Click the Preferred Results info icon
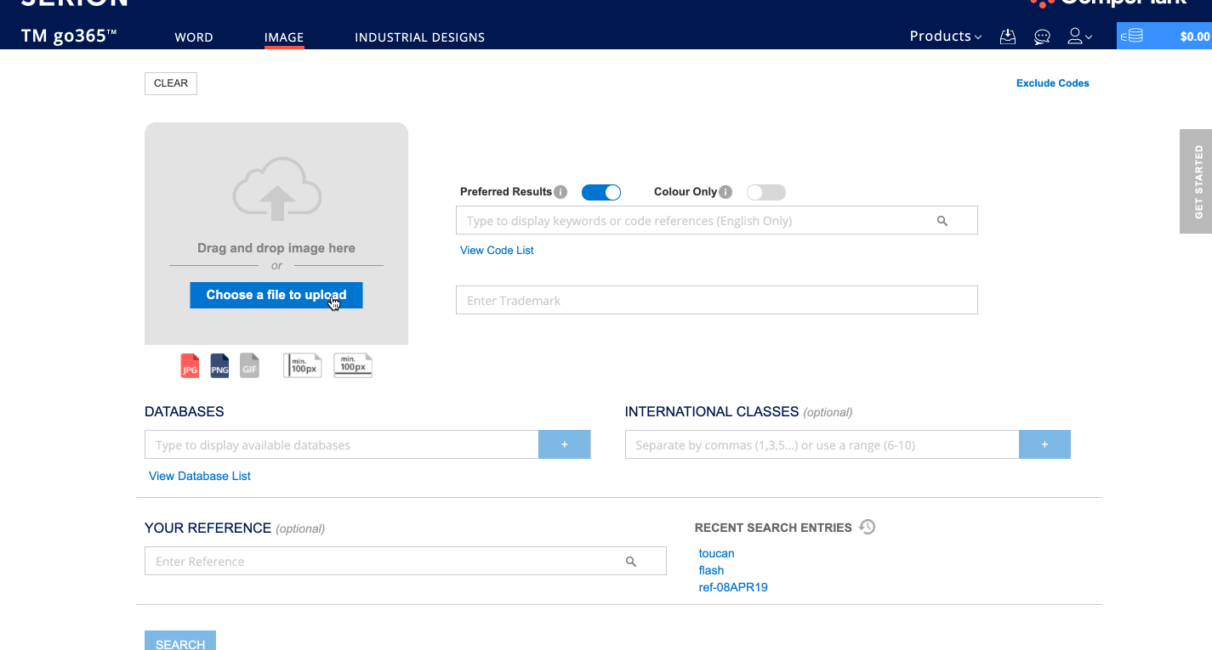The height and width of the screenshot is (650, 1212). pyautogui.click(x=560, y=192)
